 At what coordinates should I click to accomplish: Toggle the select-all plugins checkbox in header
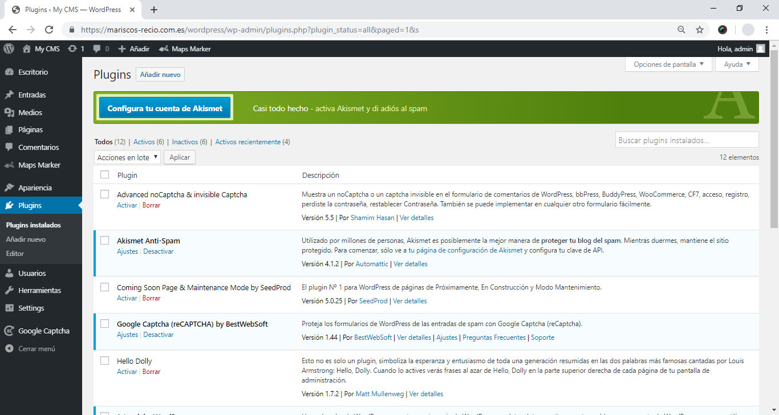pyautogui.click(x=104, y=175)
